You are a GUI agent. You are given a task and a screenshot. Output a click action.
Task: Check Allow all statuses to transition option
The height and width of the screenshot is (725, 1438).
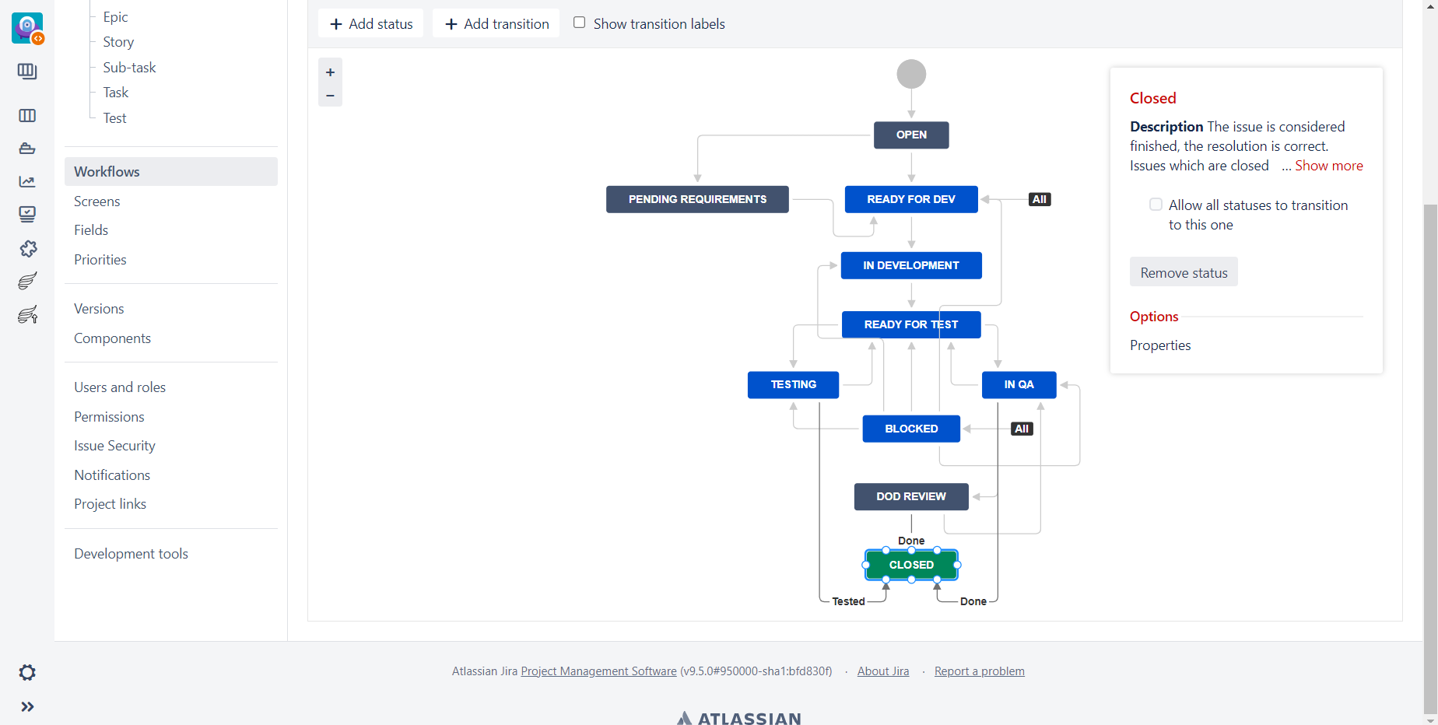[1156, 204]
